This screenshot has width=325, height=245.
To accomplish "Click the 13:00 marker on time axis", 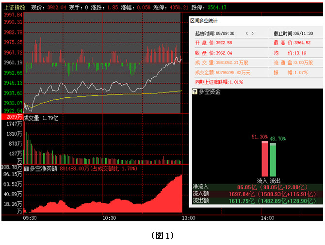I will pos(188,218).
